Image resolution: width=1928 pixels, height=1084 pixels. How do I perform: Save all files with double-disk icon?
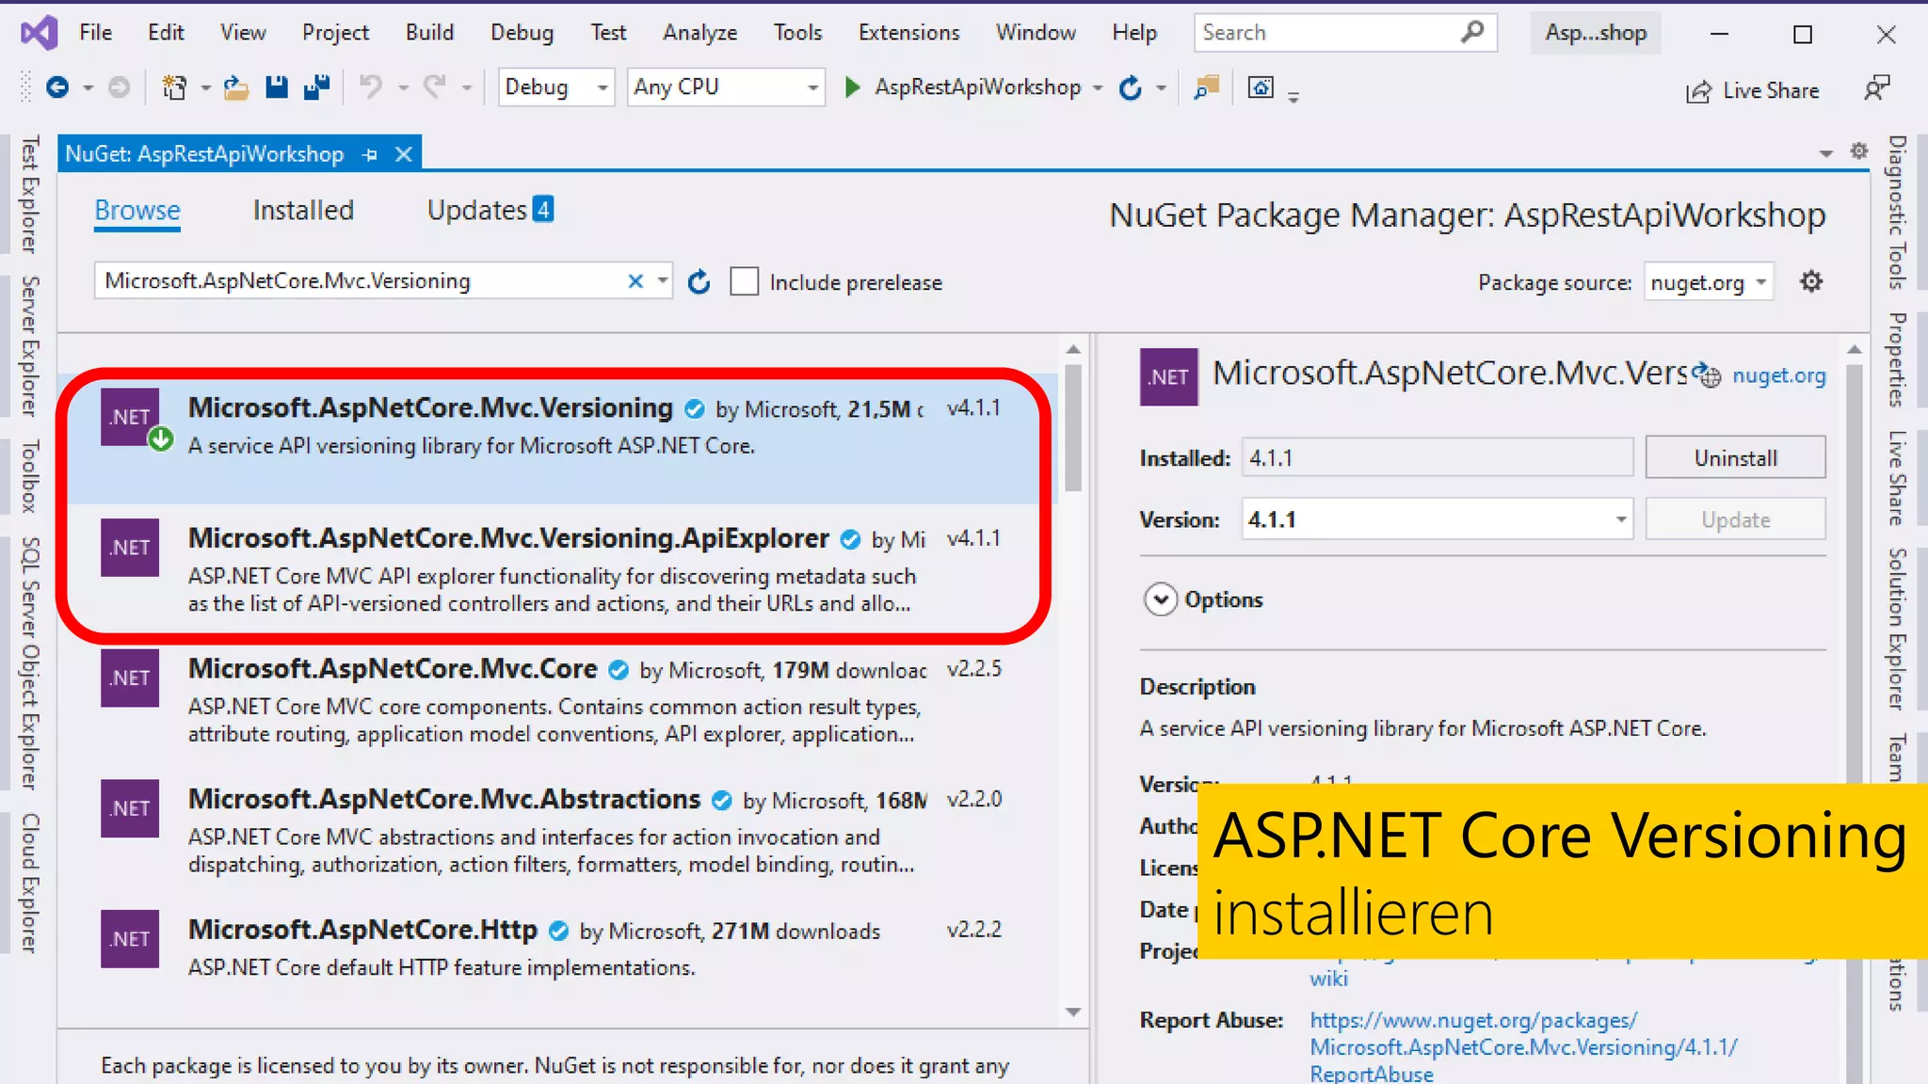[x=316, y=88]
